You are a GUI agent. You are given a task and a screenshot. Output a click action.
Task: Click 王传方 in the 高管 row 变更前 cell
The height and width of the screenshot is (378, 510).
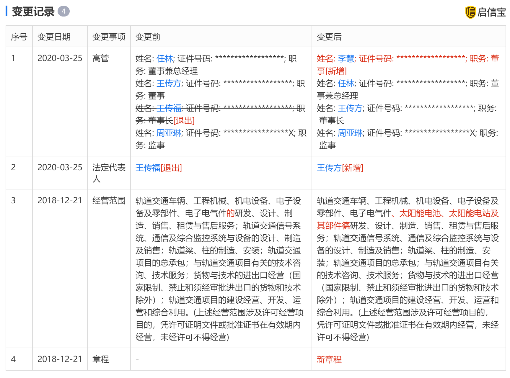pos(169,84)
